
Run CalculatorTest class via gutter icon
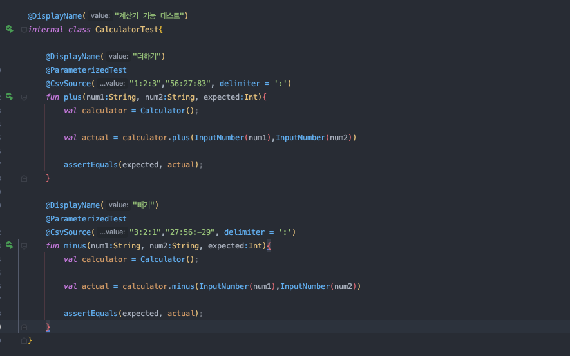click(x=10, y=29)
